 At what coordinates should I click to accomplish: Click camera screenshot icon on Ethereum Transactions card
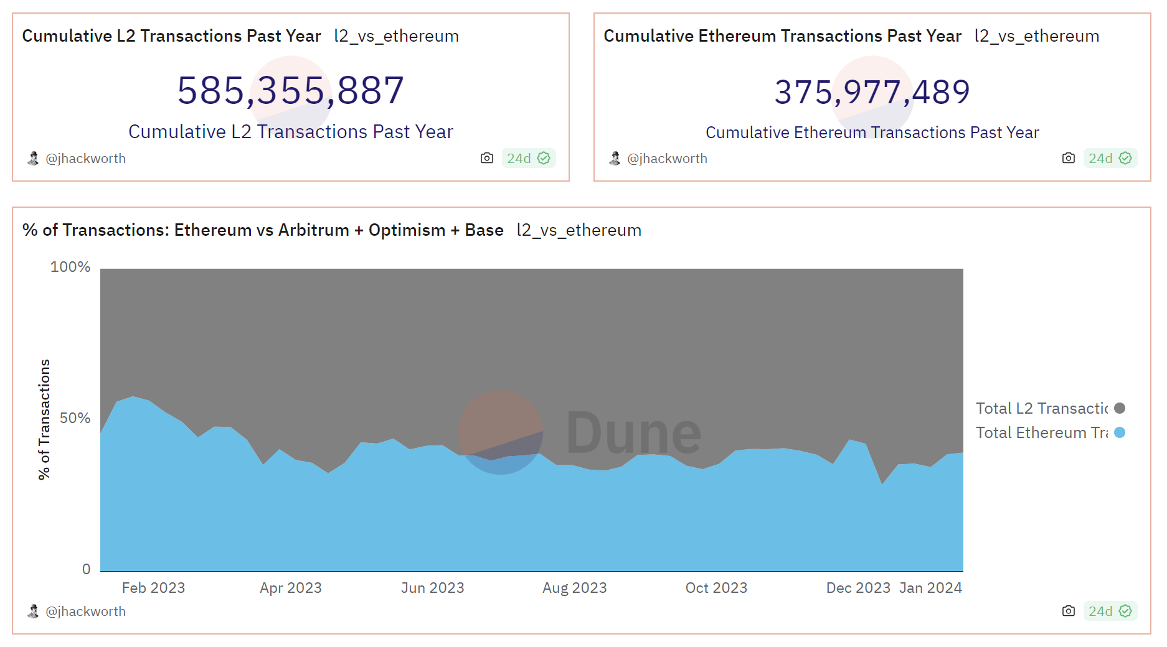point(1068,158)
